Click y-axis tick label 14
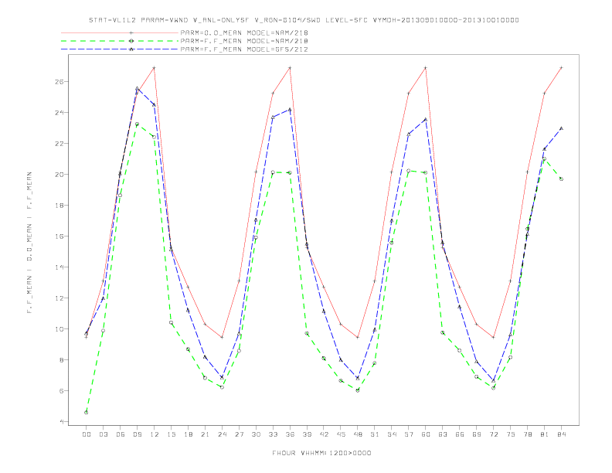Image resolution: width=612 pixels, height=473 pixels. coord(59,267)
